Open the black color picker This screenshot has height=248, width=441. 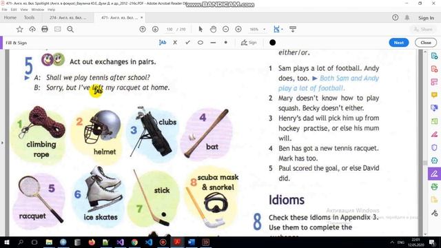tap(272, 43)
